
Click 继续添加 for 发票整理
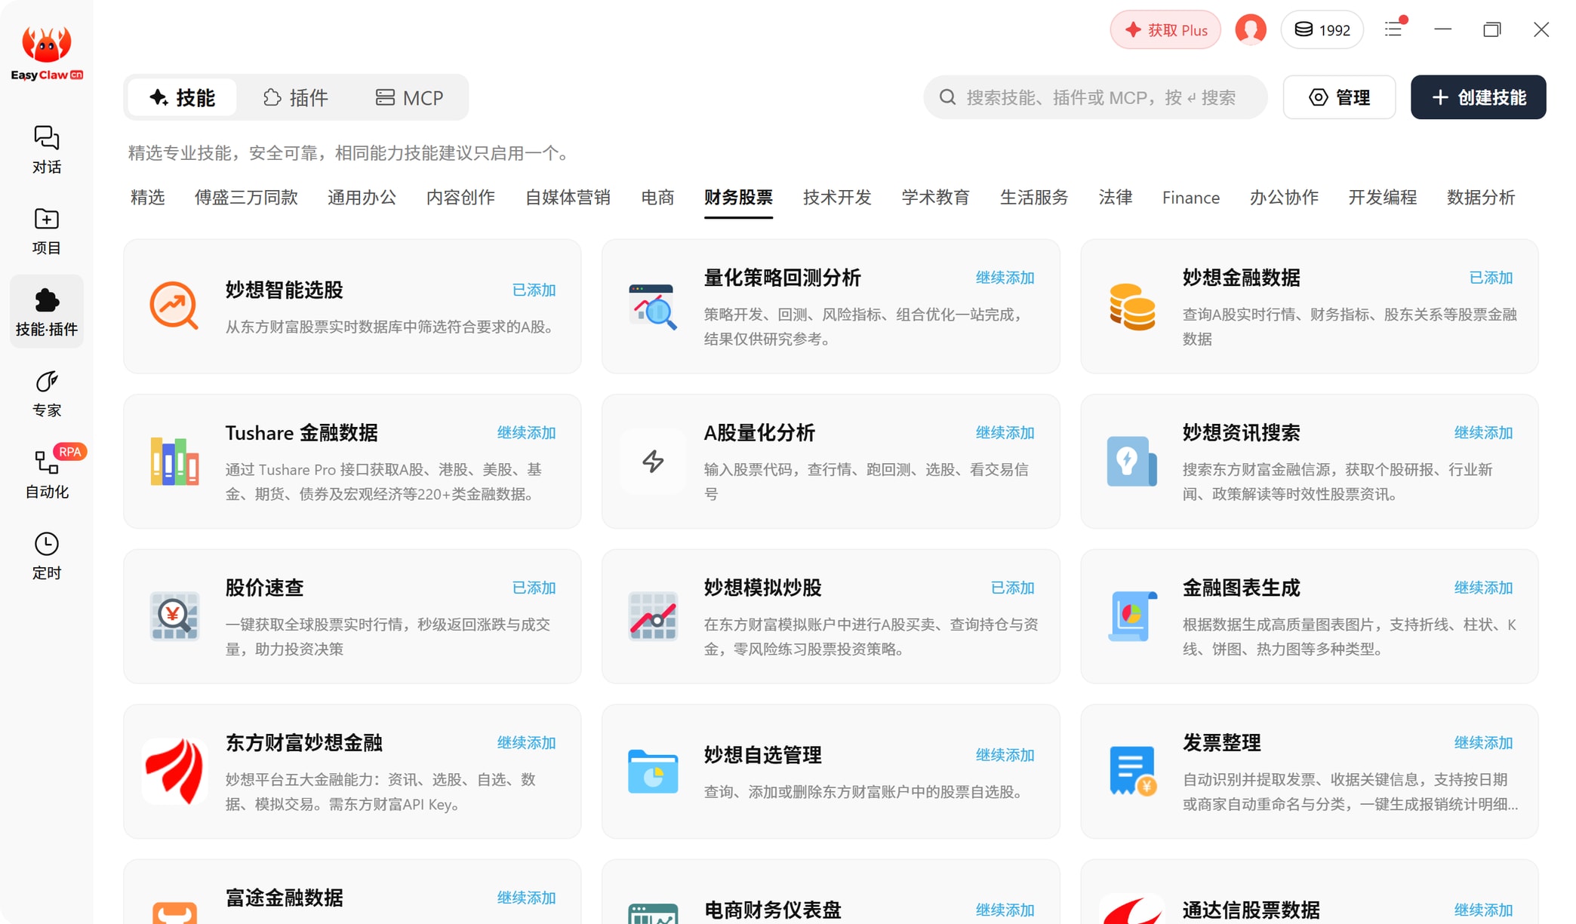click(1483, 743)
